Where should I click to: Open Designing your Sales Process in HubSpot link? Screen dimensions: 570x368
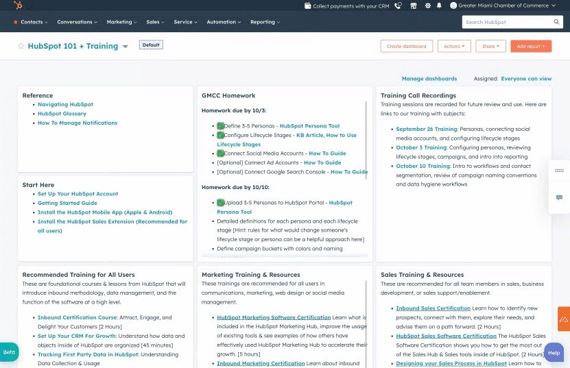click(451, 363)
